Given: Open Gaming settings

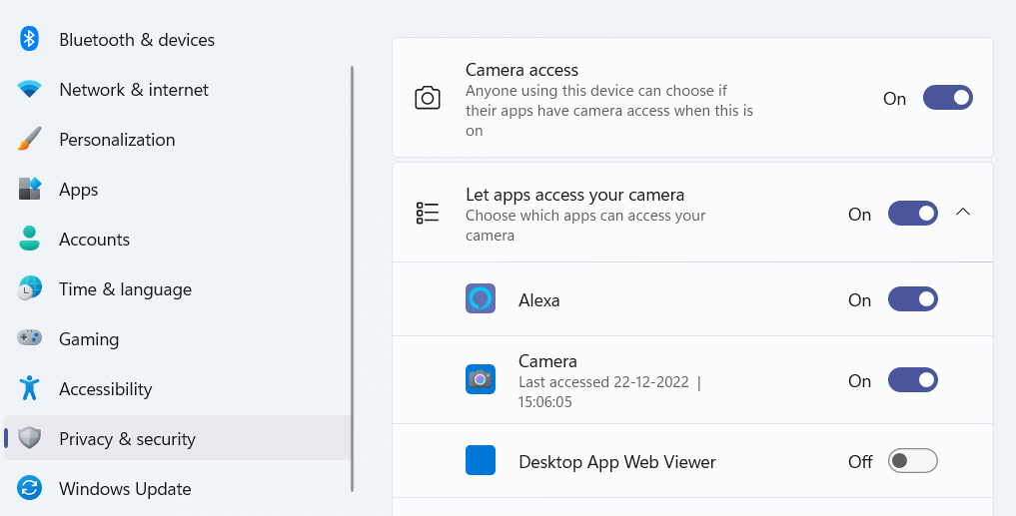Looking at the screenshot, I should click(x=176, y=338).
